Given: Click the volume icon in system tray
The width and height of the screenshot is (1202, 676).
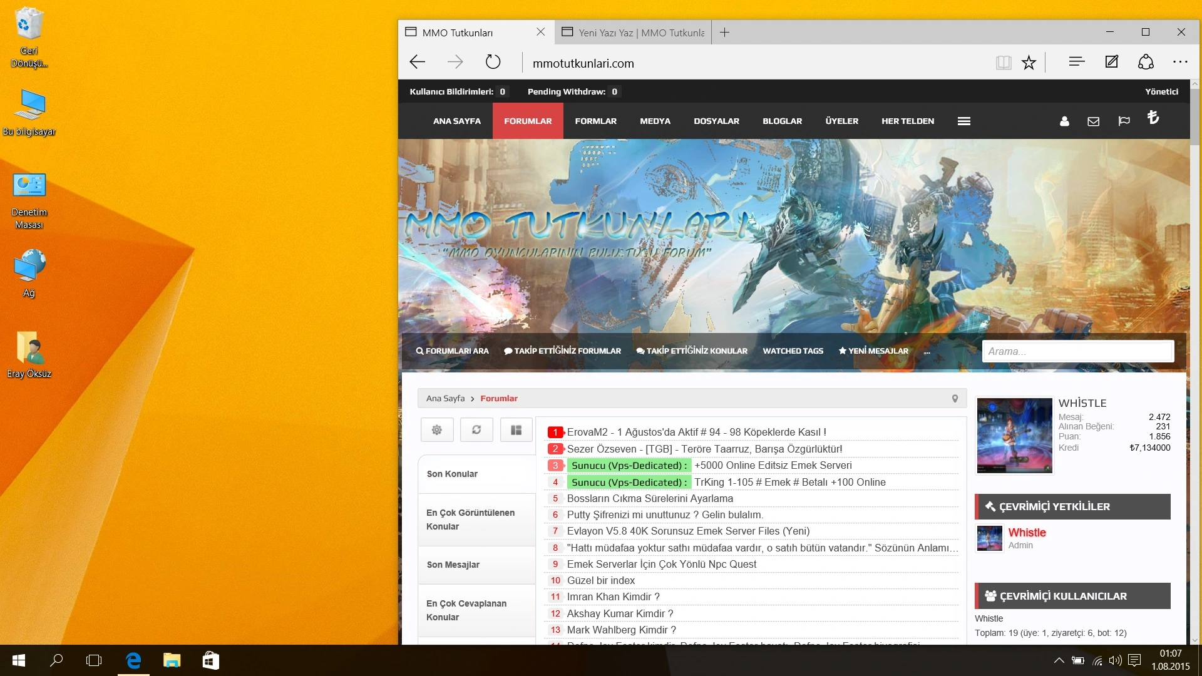Looking at the screenshot, I should (1115, 660).
